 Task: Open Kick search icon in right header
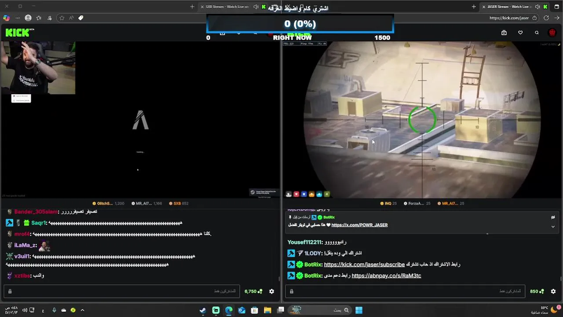pyautogui.click(x=537, y=33)
